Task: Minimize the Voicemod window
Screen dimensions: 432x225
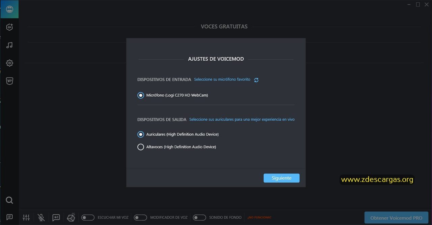Action: pos(409,5)
